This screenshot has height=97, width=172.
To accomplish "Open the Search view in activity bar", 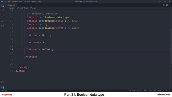I will coord(2,11).
